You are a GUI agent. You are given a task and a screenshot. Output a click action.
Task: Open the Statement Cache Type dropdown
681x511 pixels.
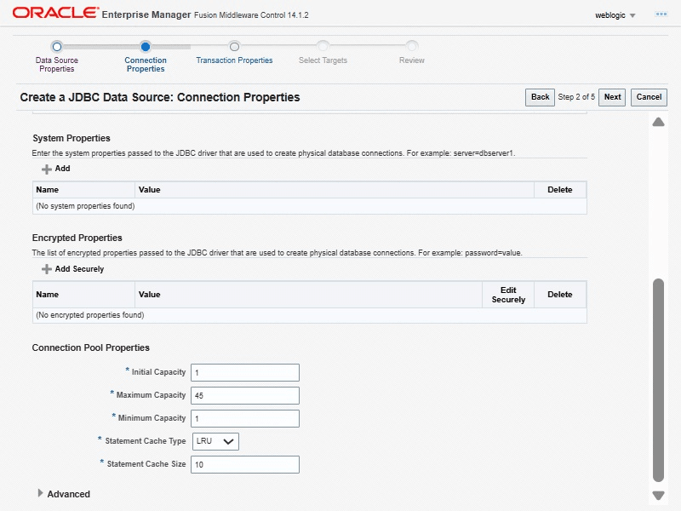[x=216, y=441]
